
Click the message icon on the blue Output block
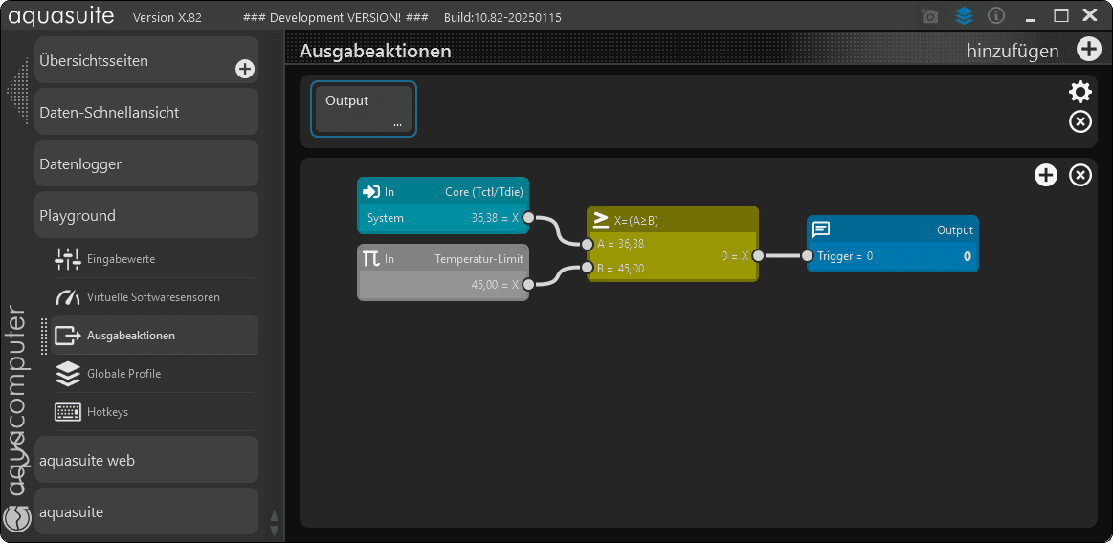click(821, 229)
